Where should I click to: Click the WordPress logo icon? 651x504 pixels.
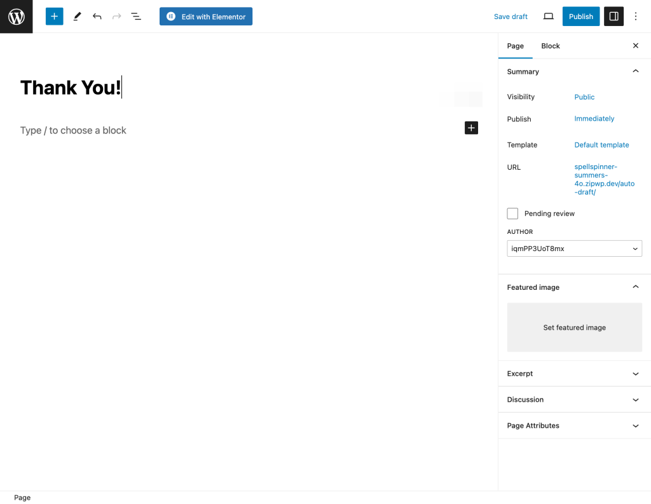[x=16, y=17]
